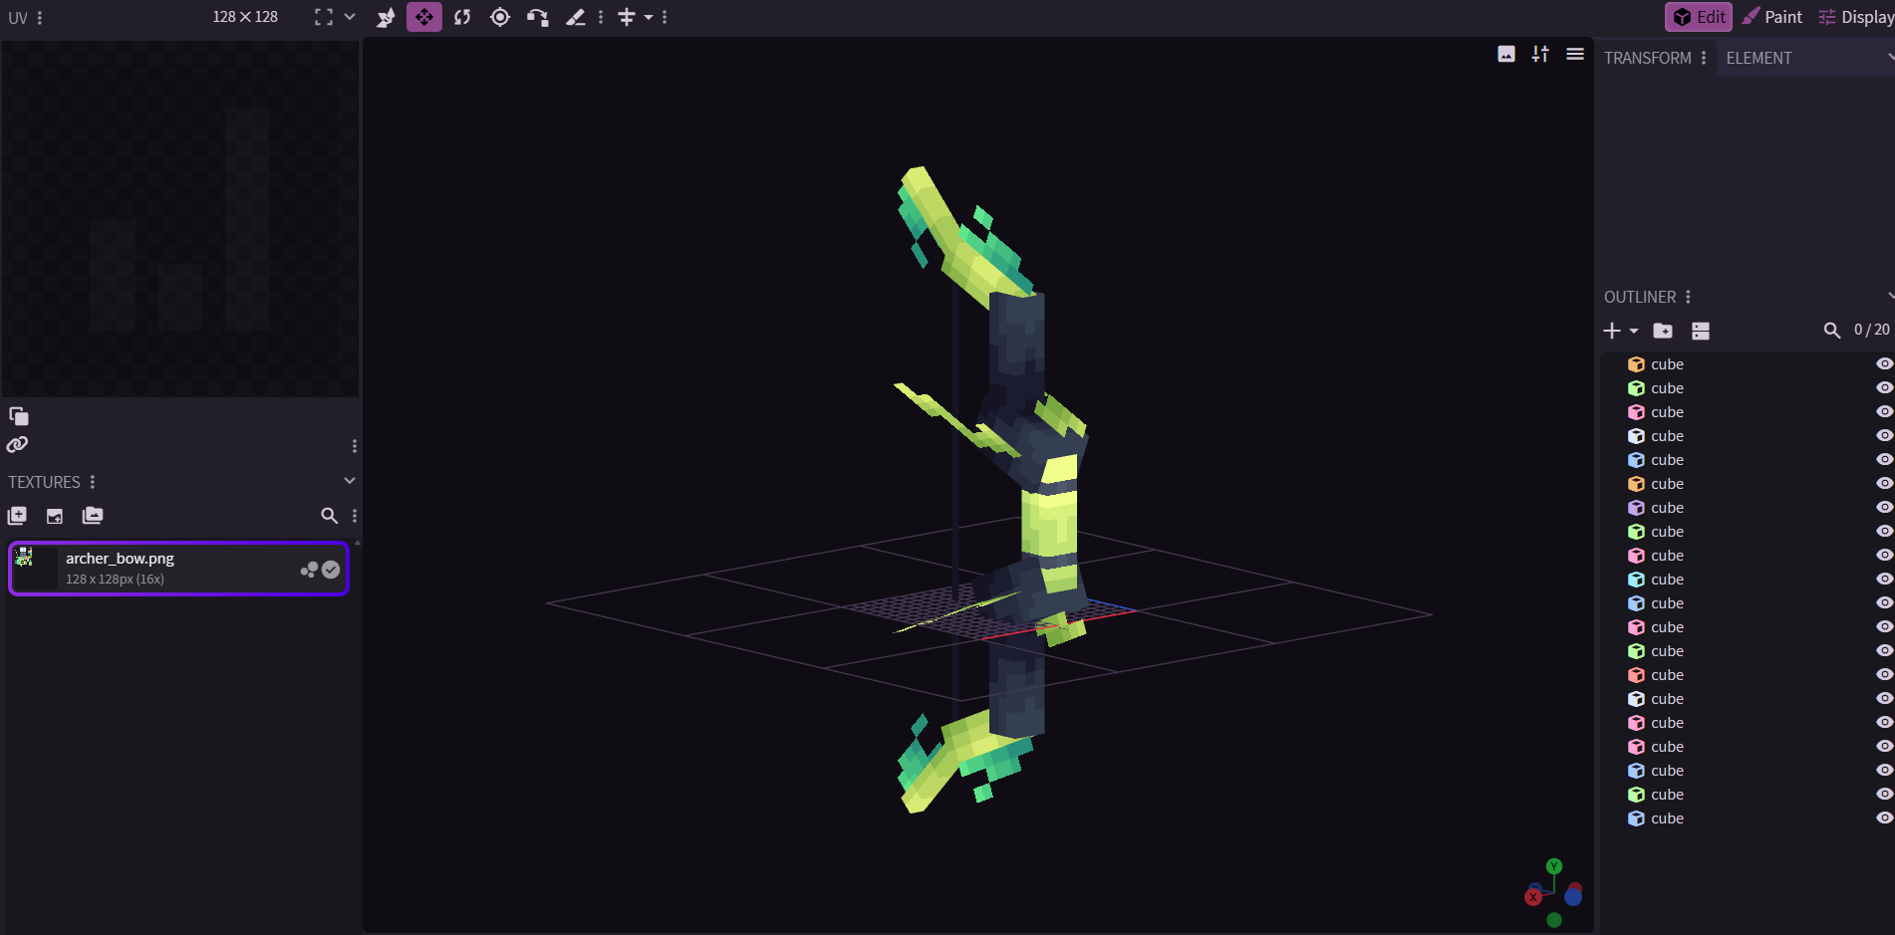Viewport: 1895px width, 935px height.
Task: Open the TEXTURES panel three-dot menu
Action: tap(93, 482)
